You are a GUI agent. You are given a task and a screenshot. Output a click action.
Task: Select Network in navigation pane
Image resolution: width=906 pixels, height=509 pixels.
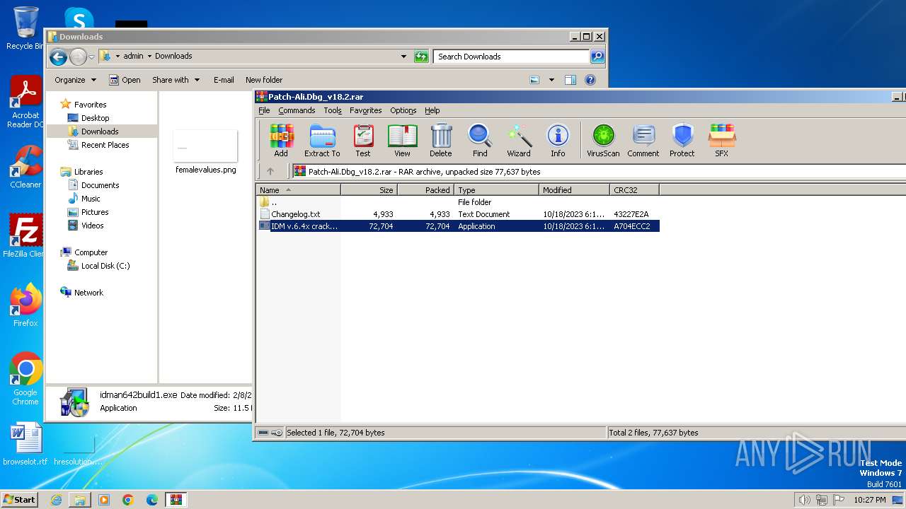click(88, 293)
